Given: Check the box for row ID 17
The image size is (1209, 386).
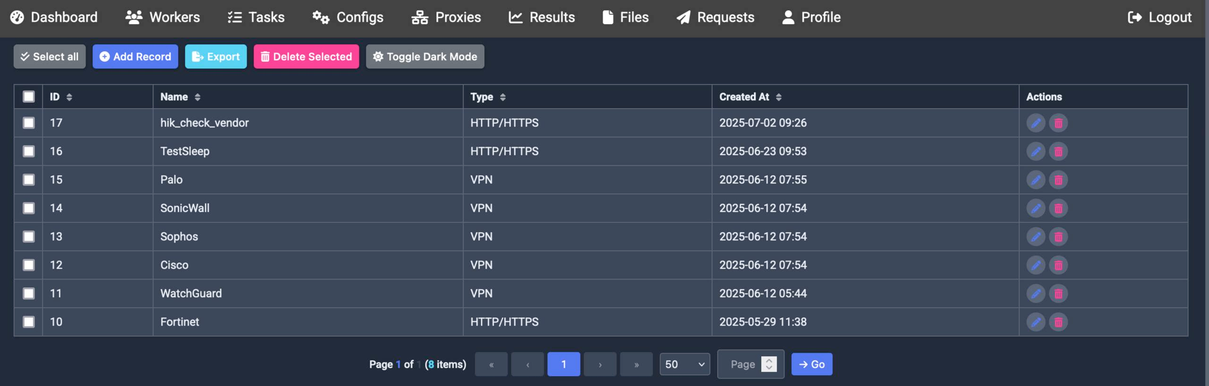Looking at the screenshot, I should [29, 123].
